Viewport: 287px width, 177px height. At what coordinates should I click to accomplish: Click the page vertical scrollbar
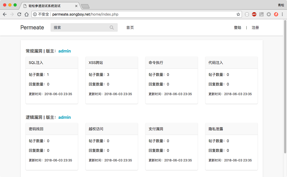tap(285, 86)
